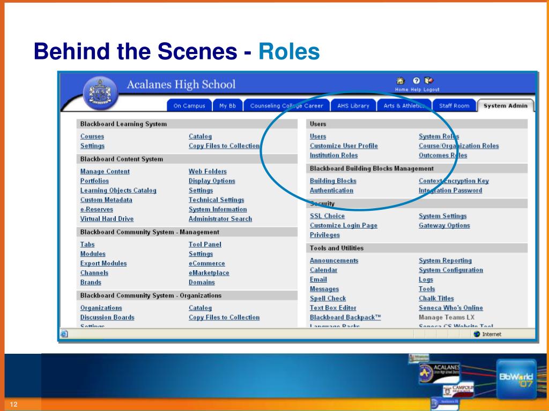
Task: Open the Tool Panel link
Action: point(205,244)
